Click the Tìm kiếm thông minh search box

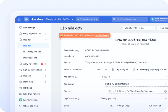pyautogui.click(x=130, y=19)
